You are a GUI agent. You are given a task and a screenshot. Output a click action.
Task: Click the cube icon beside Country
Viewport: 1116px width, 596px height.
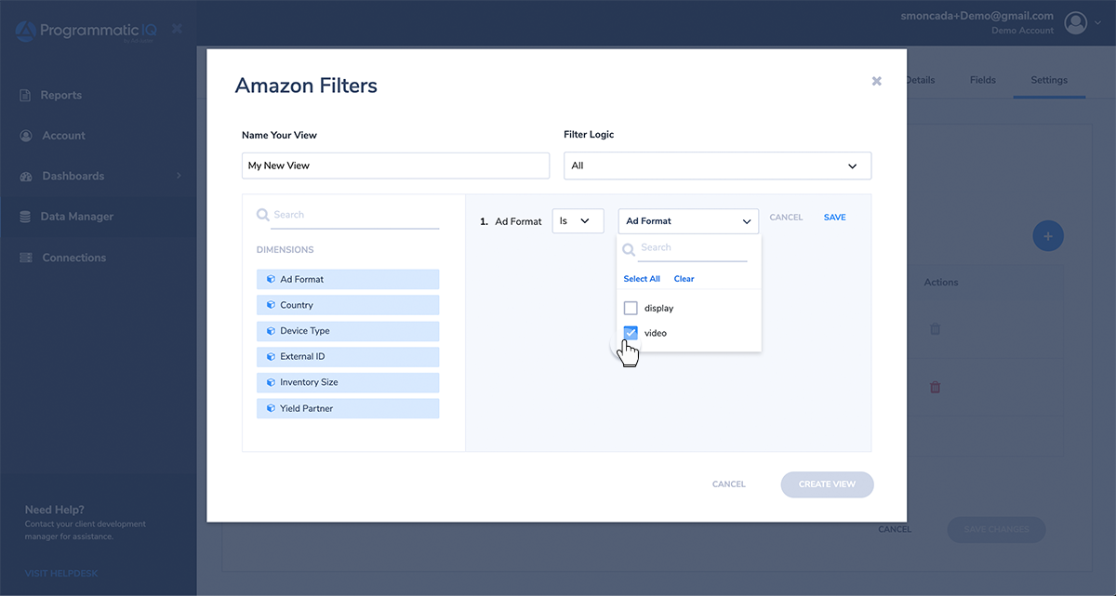(271, 305)
